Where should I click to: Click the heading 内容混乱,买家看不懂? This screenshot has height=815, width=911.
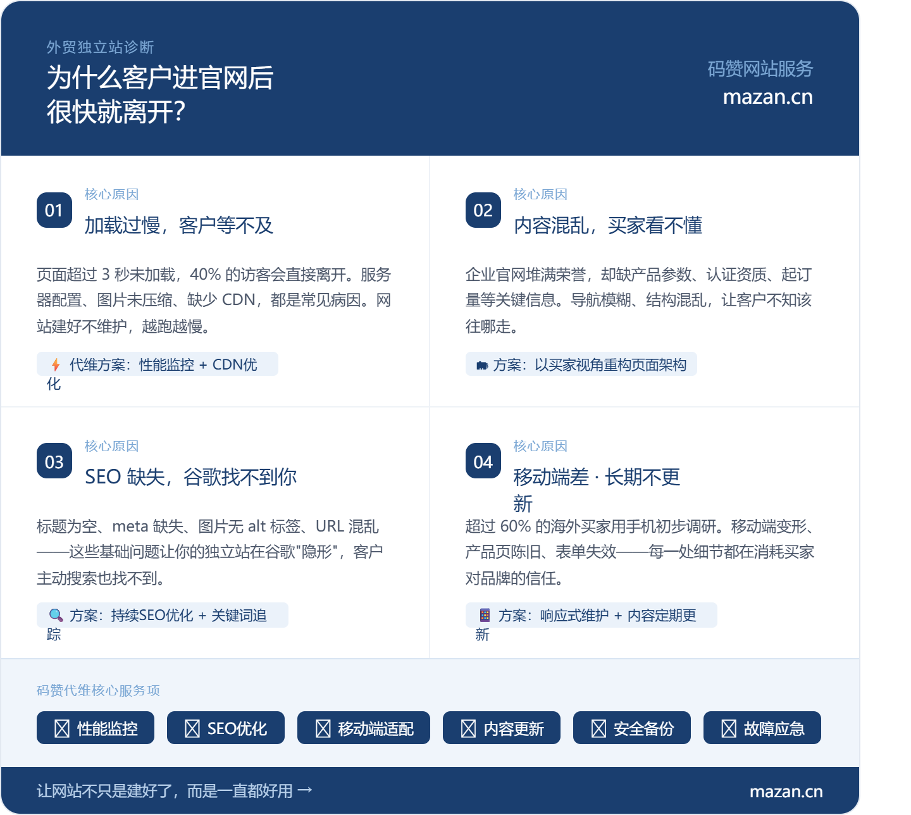pyautogui.click(x=608, y=225)
